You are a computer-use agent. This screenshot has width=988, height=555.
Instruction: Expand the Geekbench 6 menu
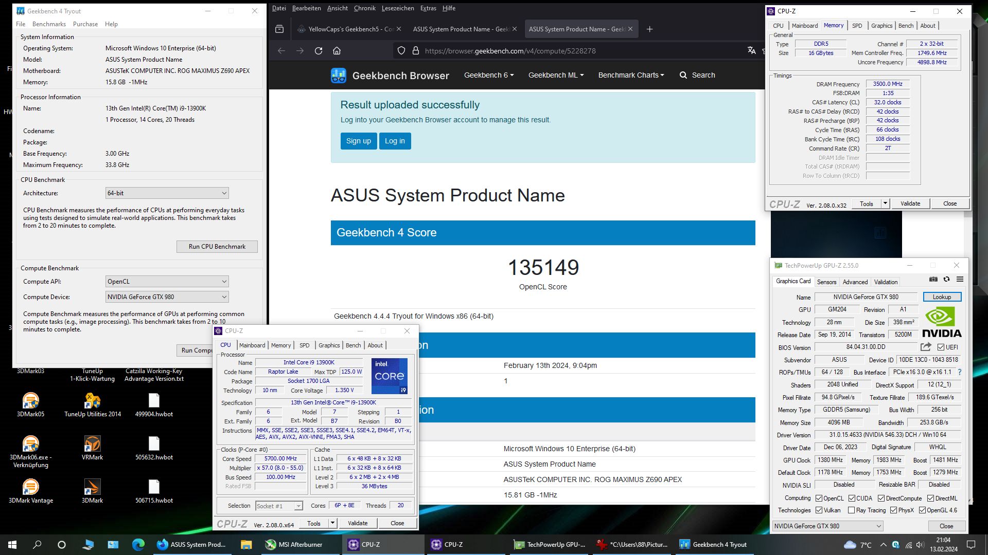coord(488,75)
